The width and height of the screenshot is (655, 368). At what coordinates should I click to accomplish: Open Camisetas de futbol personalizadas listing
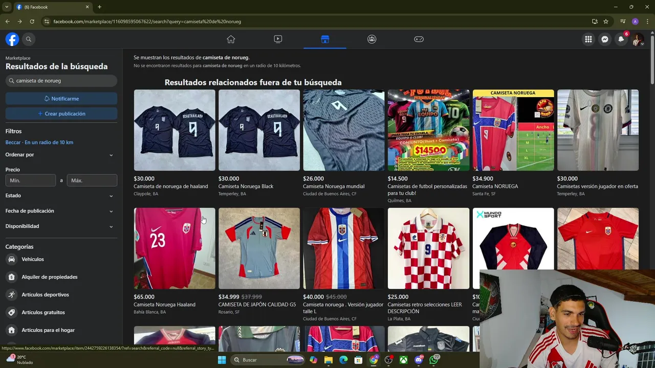click(428, 146)
